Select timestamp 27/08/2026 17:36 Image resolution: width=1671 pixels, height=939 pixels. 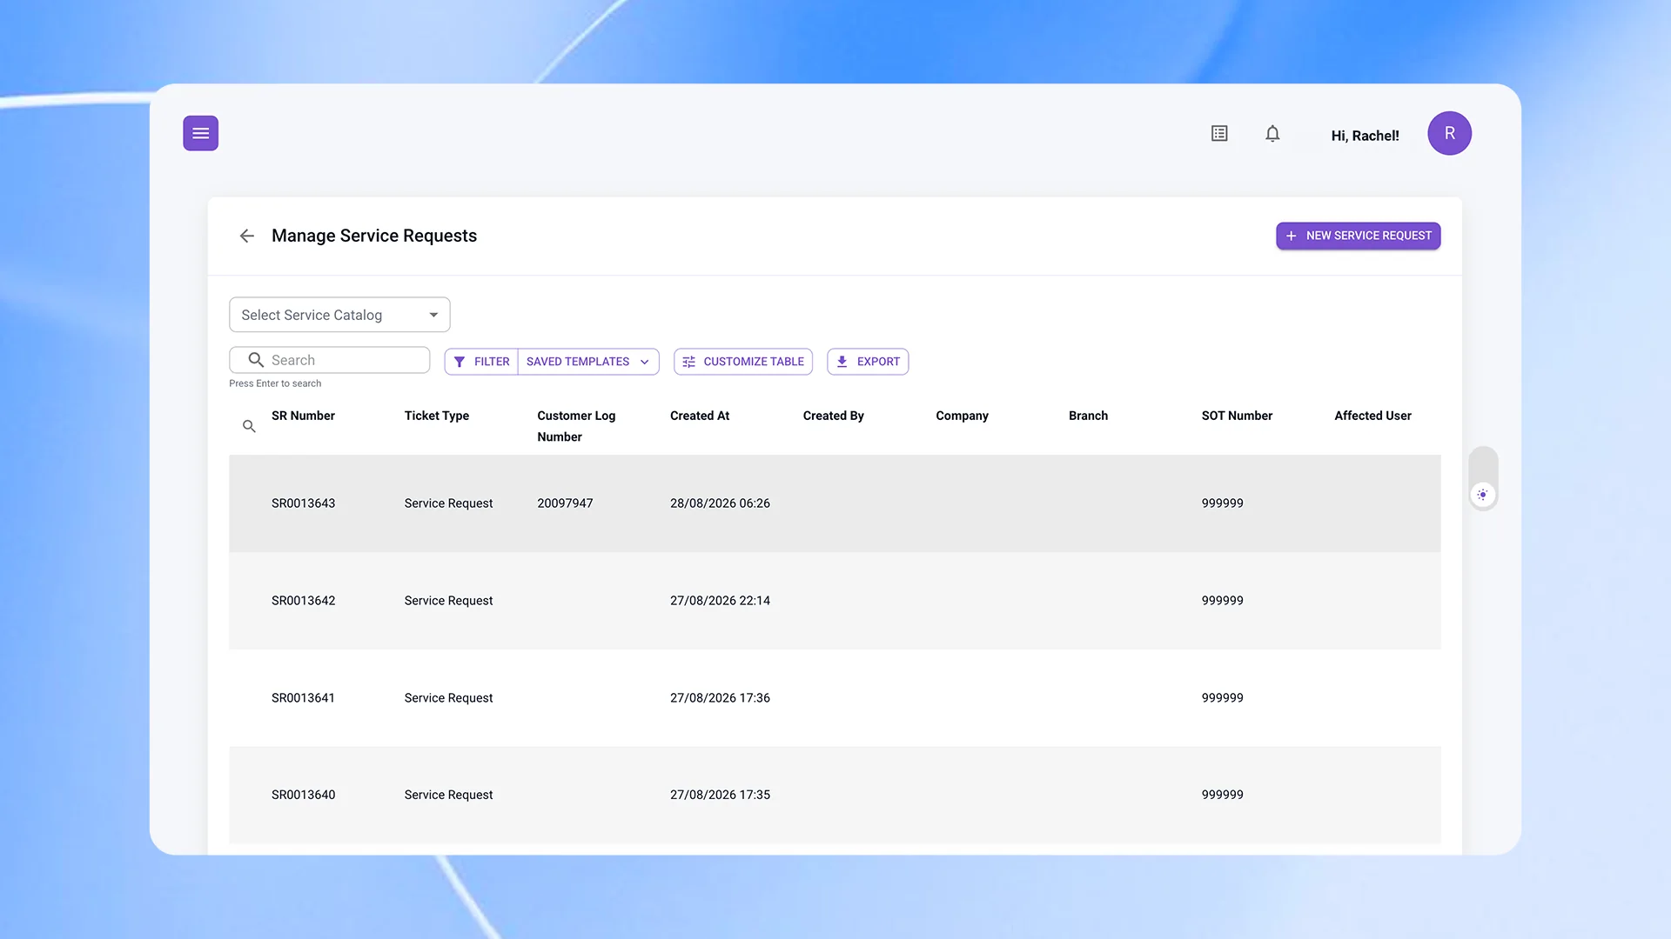(x=720, y=698)
